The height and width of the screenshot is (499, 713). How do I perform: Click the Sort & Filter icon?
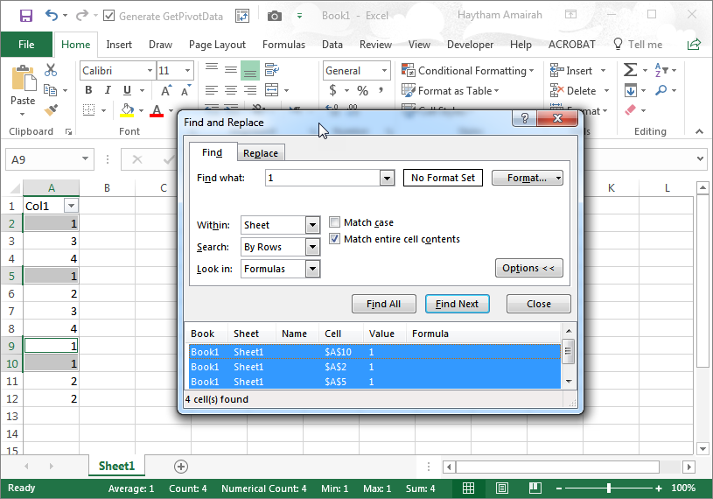coord(661,70)
